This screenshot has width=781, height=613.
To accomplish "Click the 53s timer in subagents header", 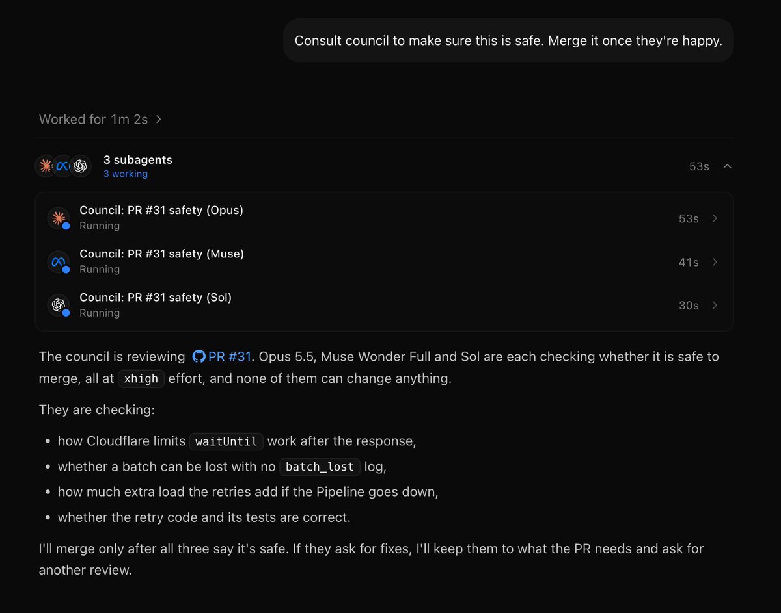I will tap(699, 167).
